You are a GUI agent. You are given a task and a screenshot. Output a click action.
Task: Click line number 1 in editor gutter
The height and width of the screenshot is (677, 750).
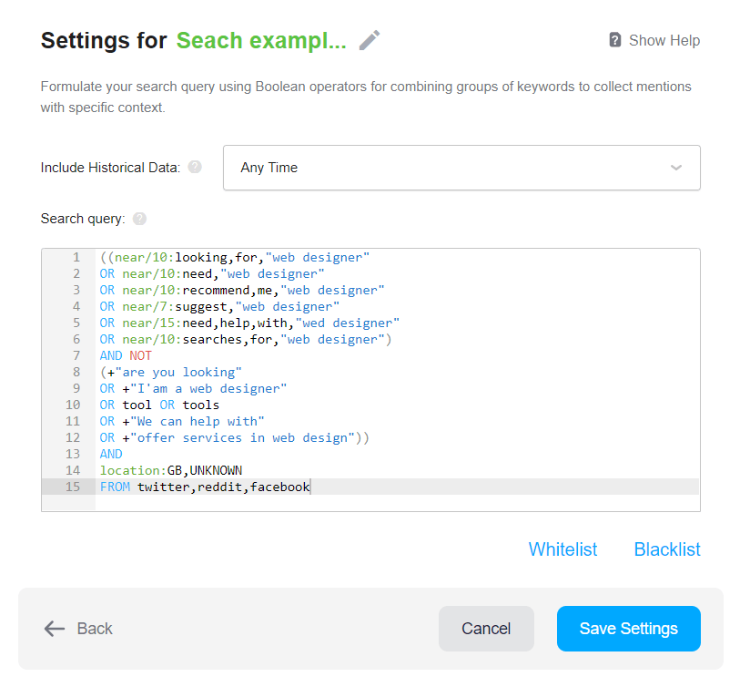[76, 258]
